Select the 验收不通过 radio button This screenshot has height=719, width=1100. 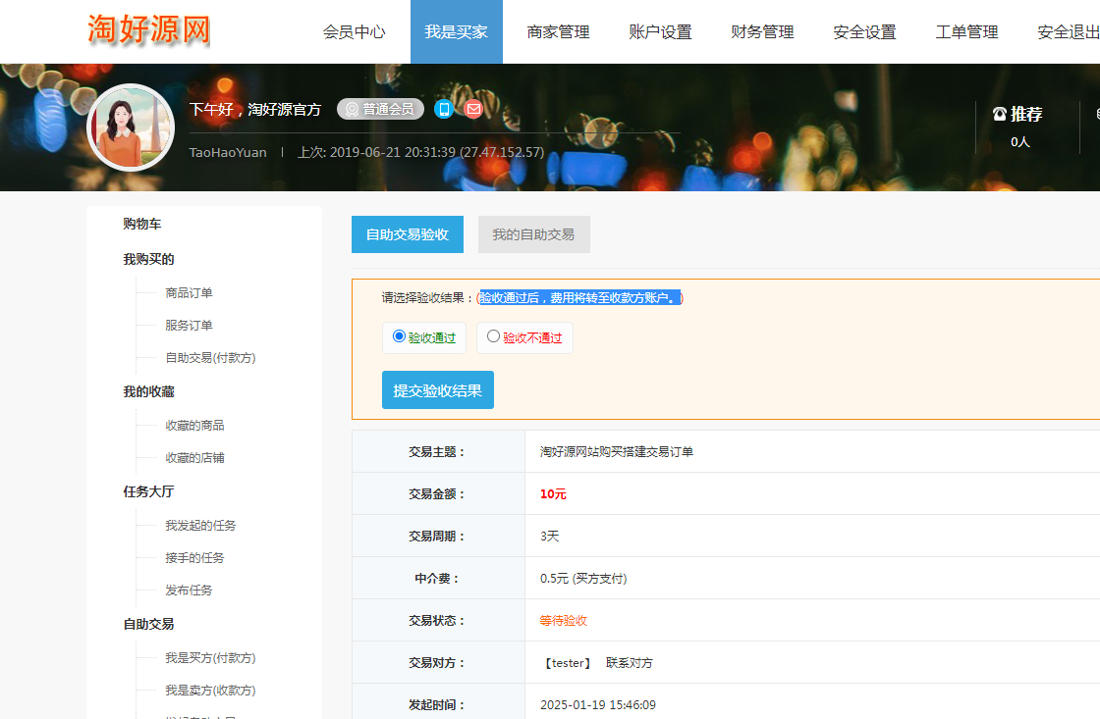click(493, 336)
